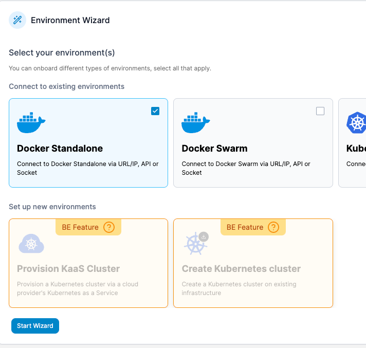Select the Docker Swarm card title
This screenshot has height=348, width=366.
(214, 149)
